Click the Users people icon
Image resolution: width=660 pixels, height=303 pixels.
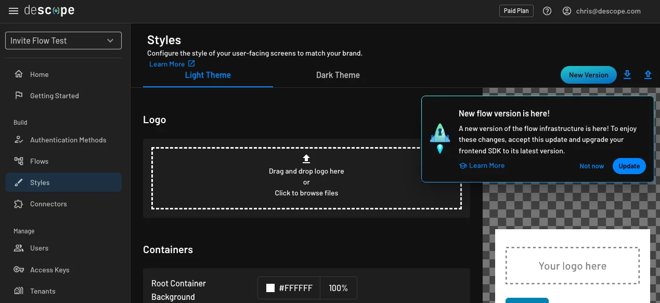[19, 248]
